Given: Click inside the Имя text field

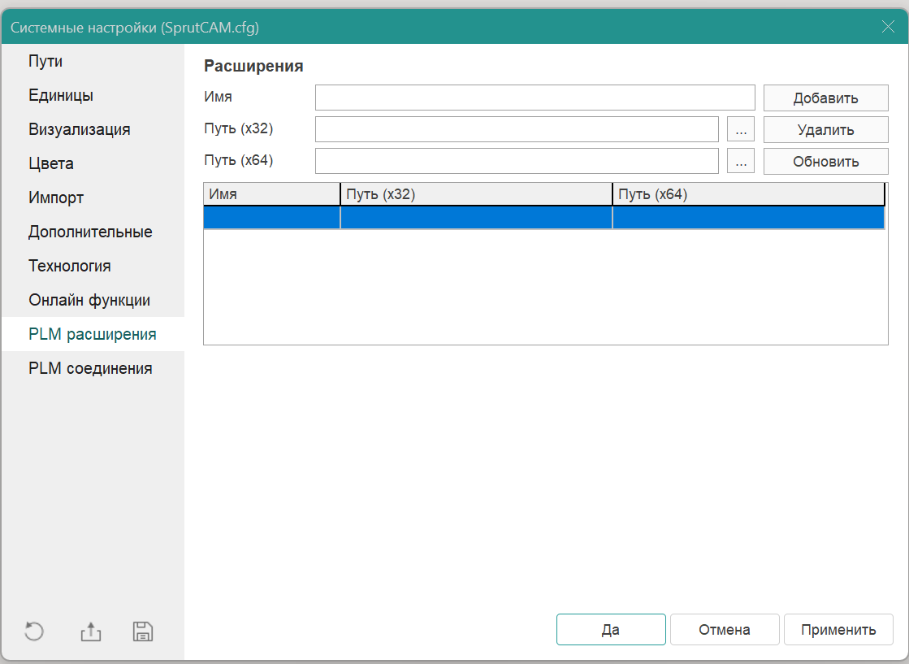Looking at the screenshot, I should tap(535, 98).
